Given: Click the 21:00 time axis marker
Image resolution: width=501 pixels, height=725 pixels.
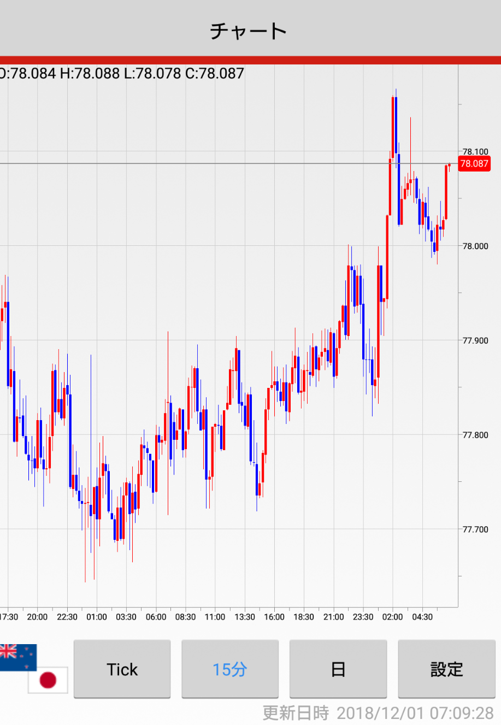Looking at the screenshot, I should pos(333,617).
